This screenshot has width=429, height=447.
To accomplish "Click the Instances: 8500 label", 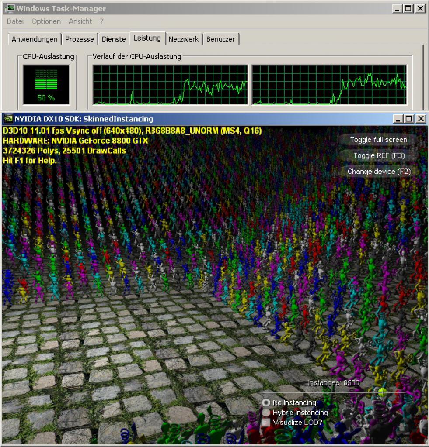I will click(x=334, y=382).
